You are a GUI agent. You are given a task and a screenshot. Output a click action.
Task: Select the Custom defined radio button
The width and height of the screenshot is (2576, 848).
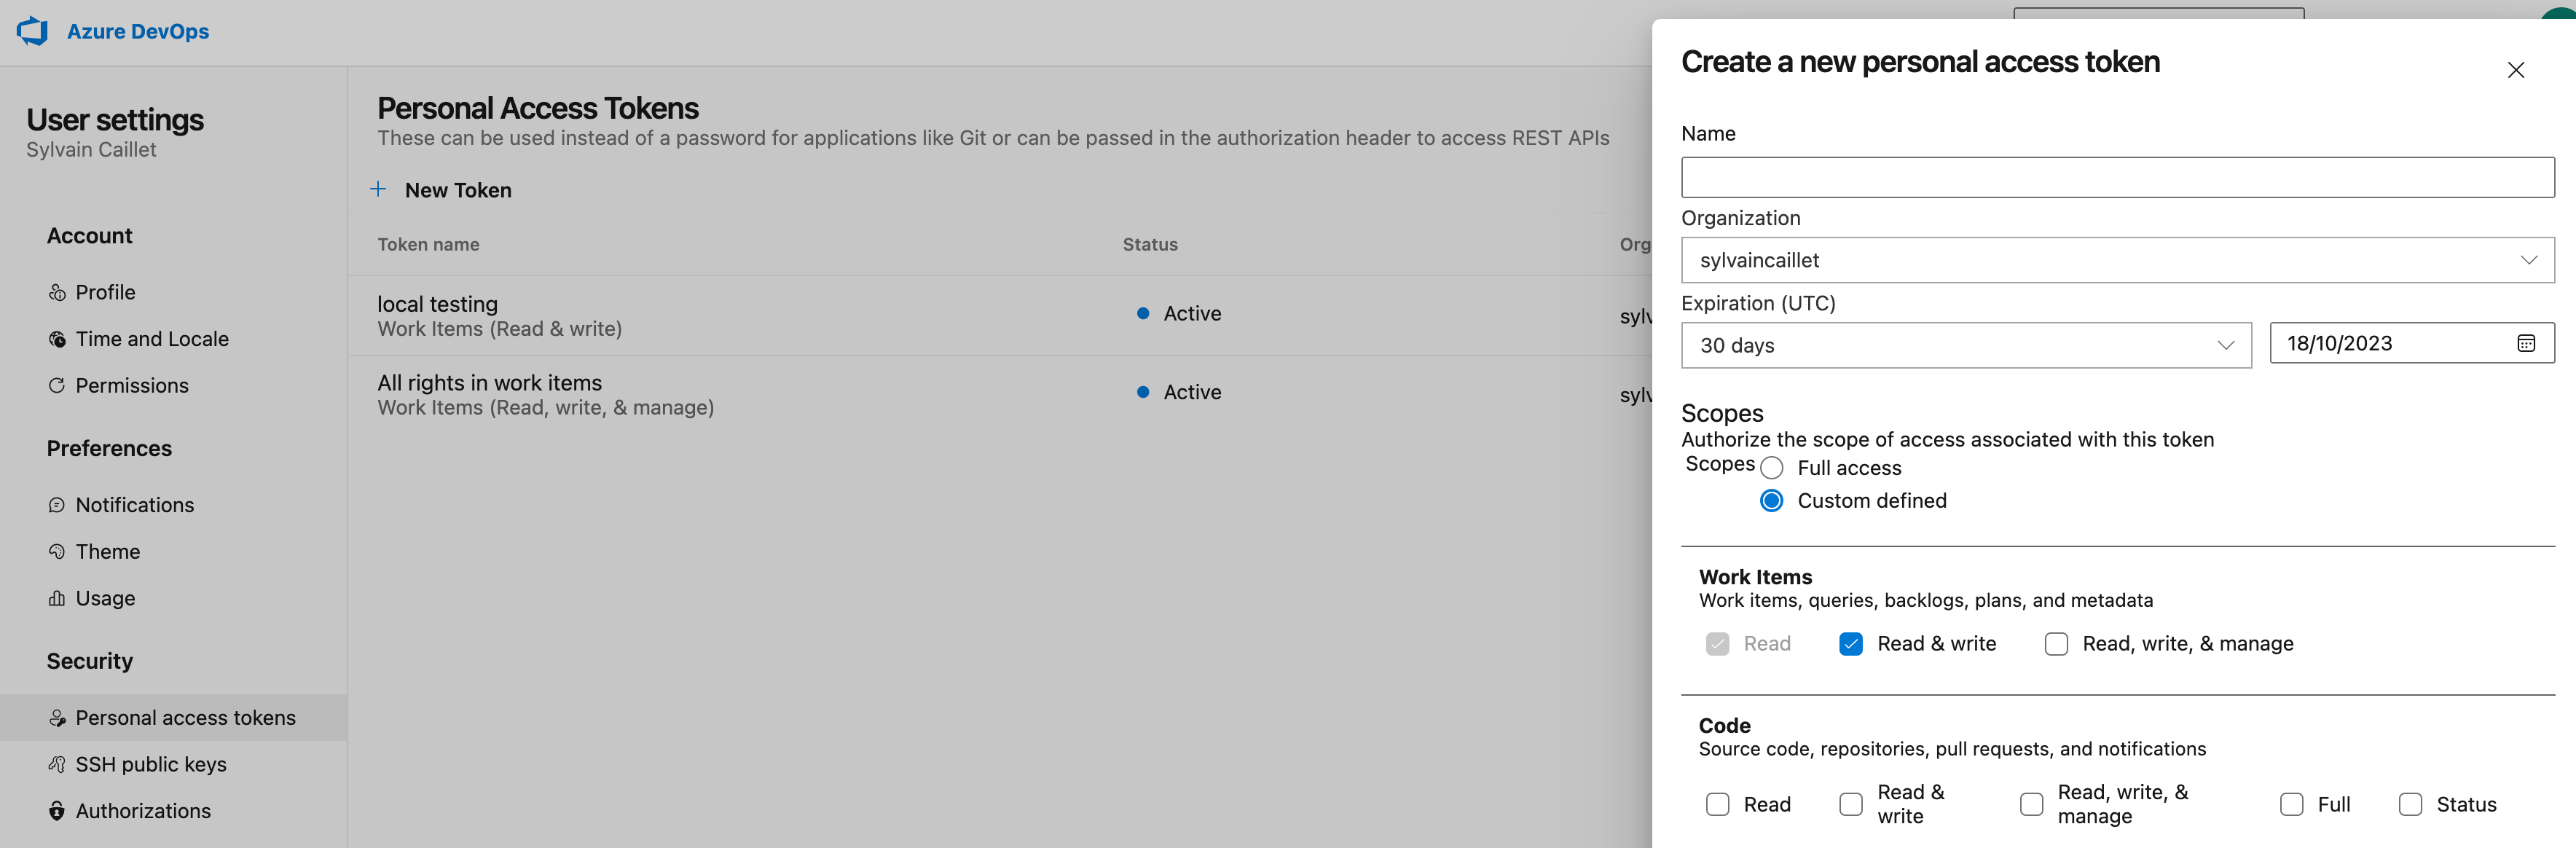1771,501
